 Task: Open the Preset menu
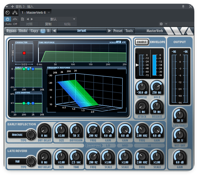click(118, 31)
